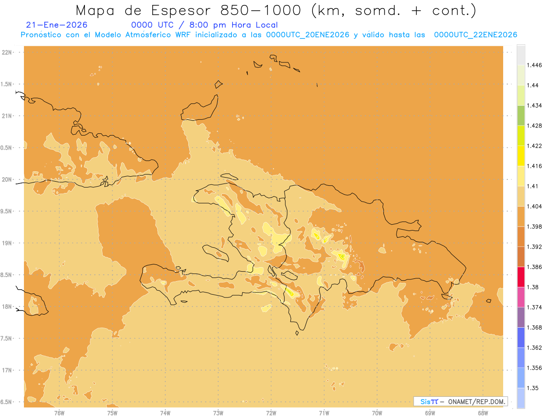Click the colorbar value "1.398"
542x419 pixels.
[535, 226]
